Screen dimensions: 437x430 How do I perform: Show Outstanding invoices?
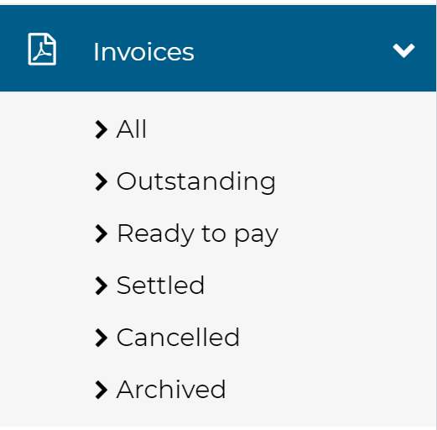coord(196,181)
